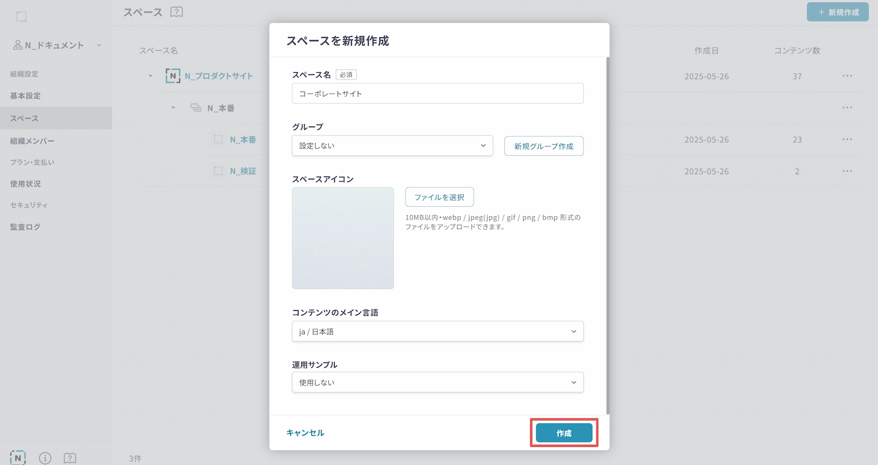
Task: Click the N logo icon at bottom left
Action: coord(18,457)
